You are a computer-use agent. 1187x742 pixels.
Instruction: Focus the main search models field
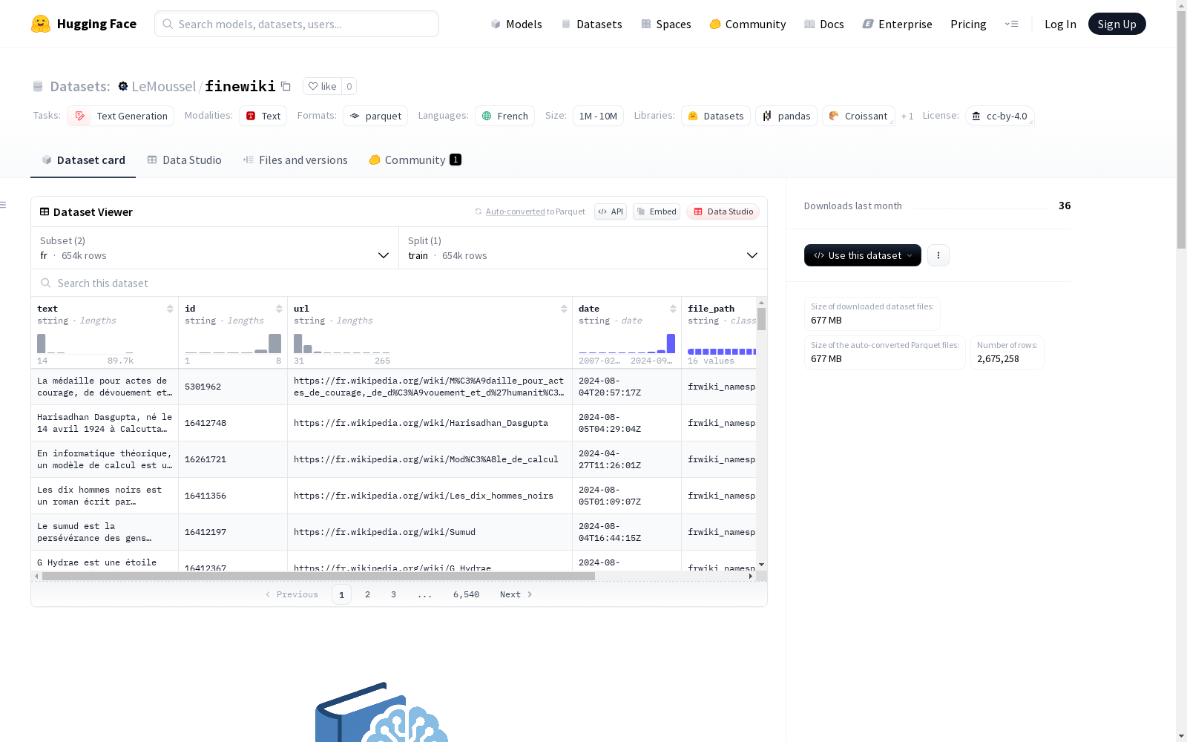click(x=297, y=24)
